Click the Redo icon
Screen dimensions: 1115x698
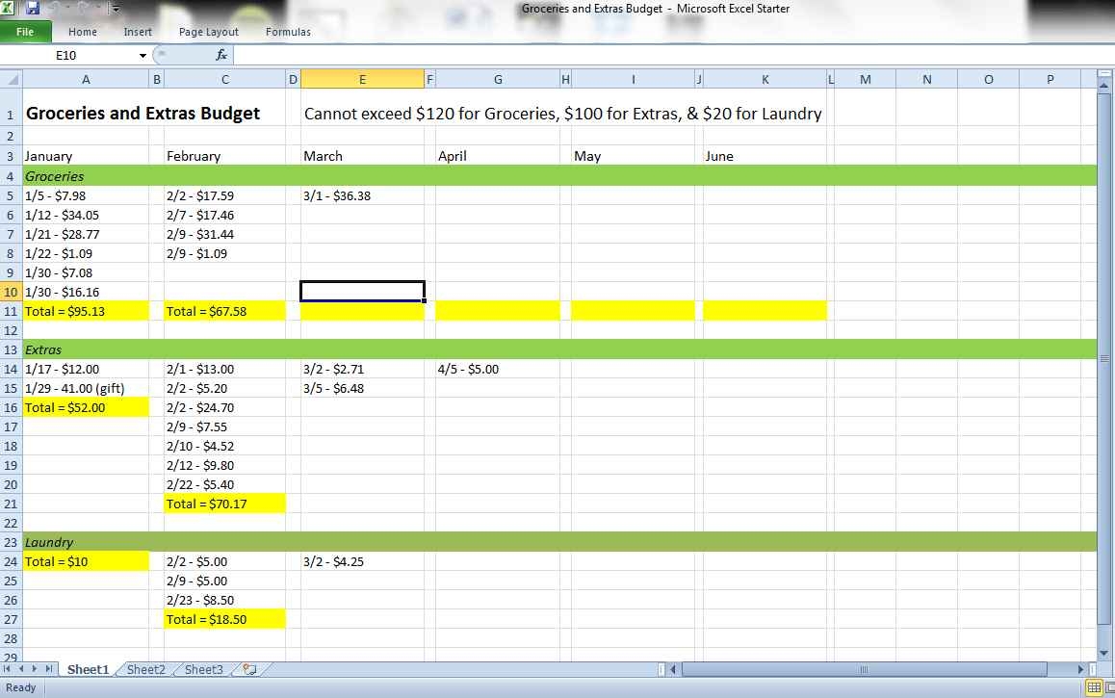tap(82, 8)
